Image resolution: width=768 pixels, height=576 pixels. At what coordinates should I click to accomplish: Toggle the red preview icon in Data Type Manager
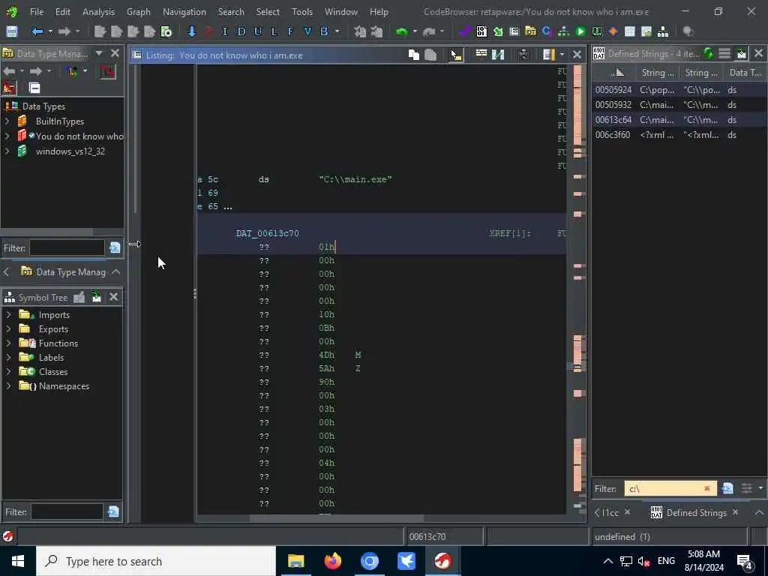click(108, 71)
